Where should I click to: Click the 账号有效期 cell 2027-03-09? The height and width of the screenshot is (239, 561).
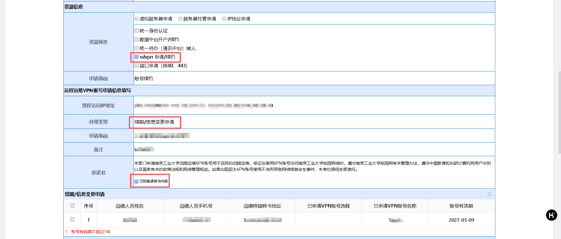pos(461,220)
